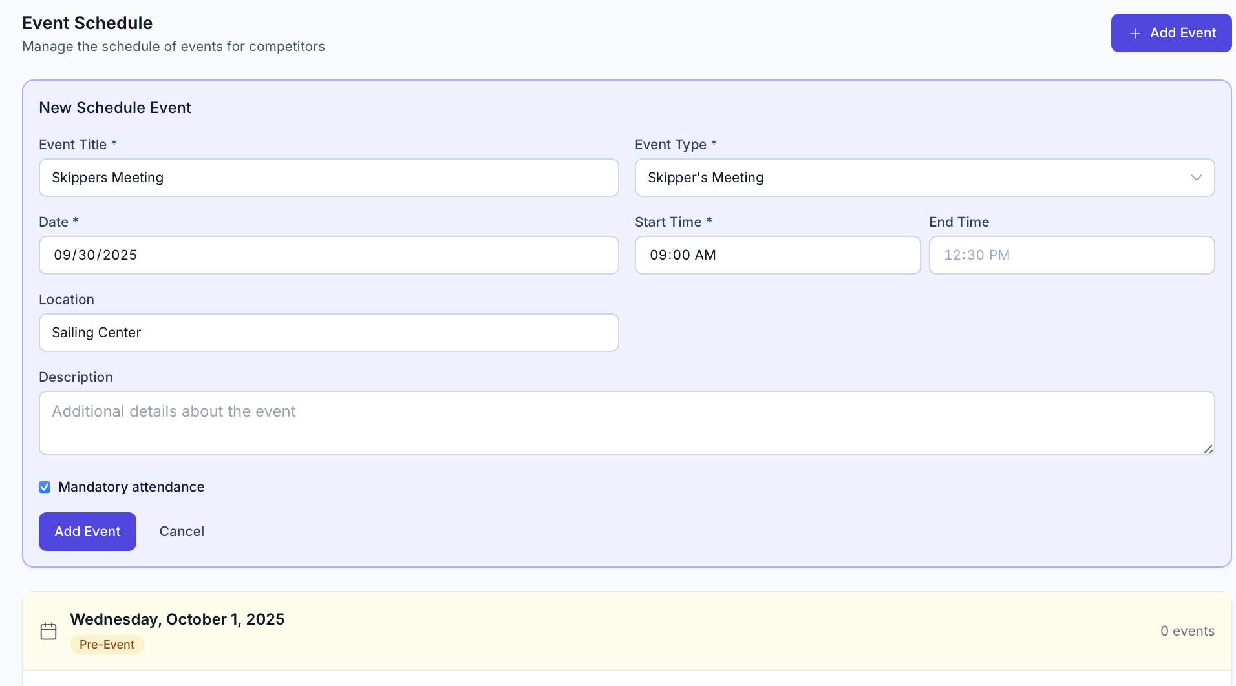The height and width of the screenshot is (686, 1236).
Task: Click the Location field containing Sailing Center
Action: [x=328, y=333]
